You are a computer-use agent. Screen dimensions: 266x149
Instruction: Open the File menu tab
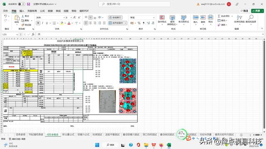point(5,11)
